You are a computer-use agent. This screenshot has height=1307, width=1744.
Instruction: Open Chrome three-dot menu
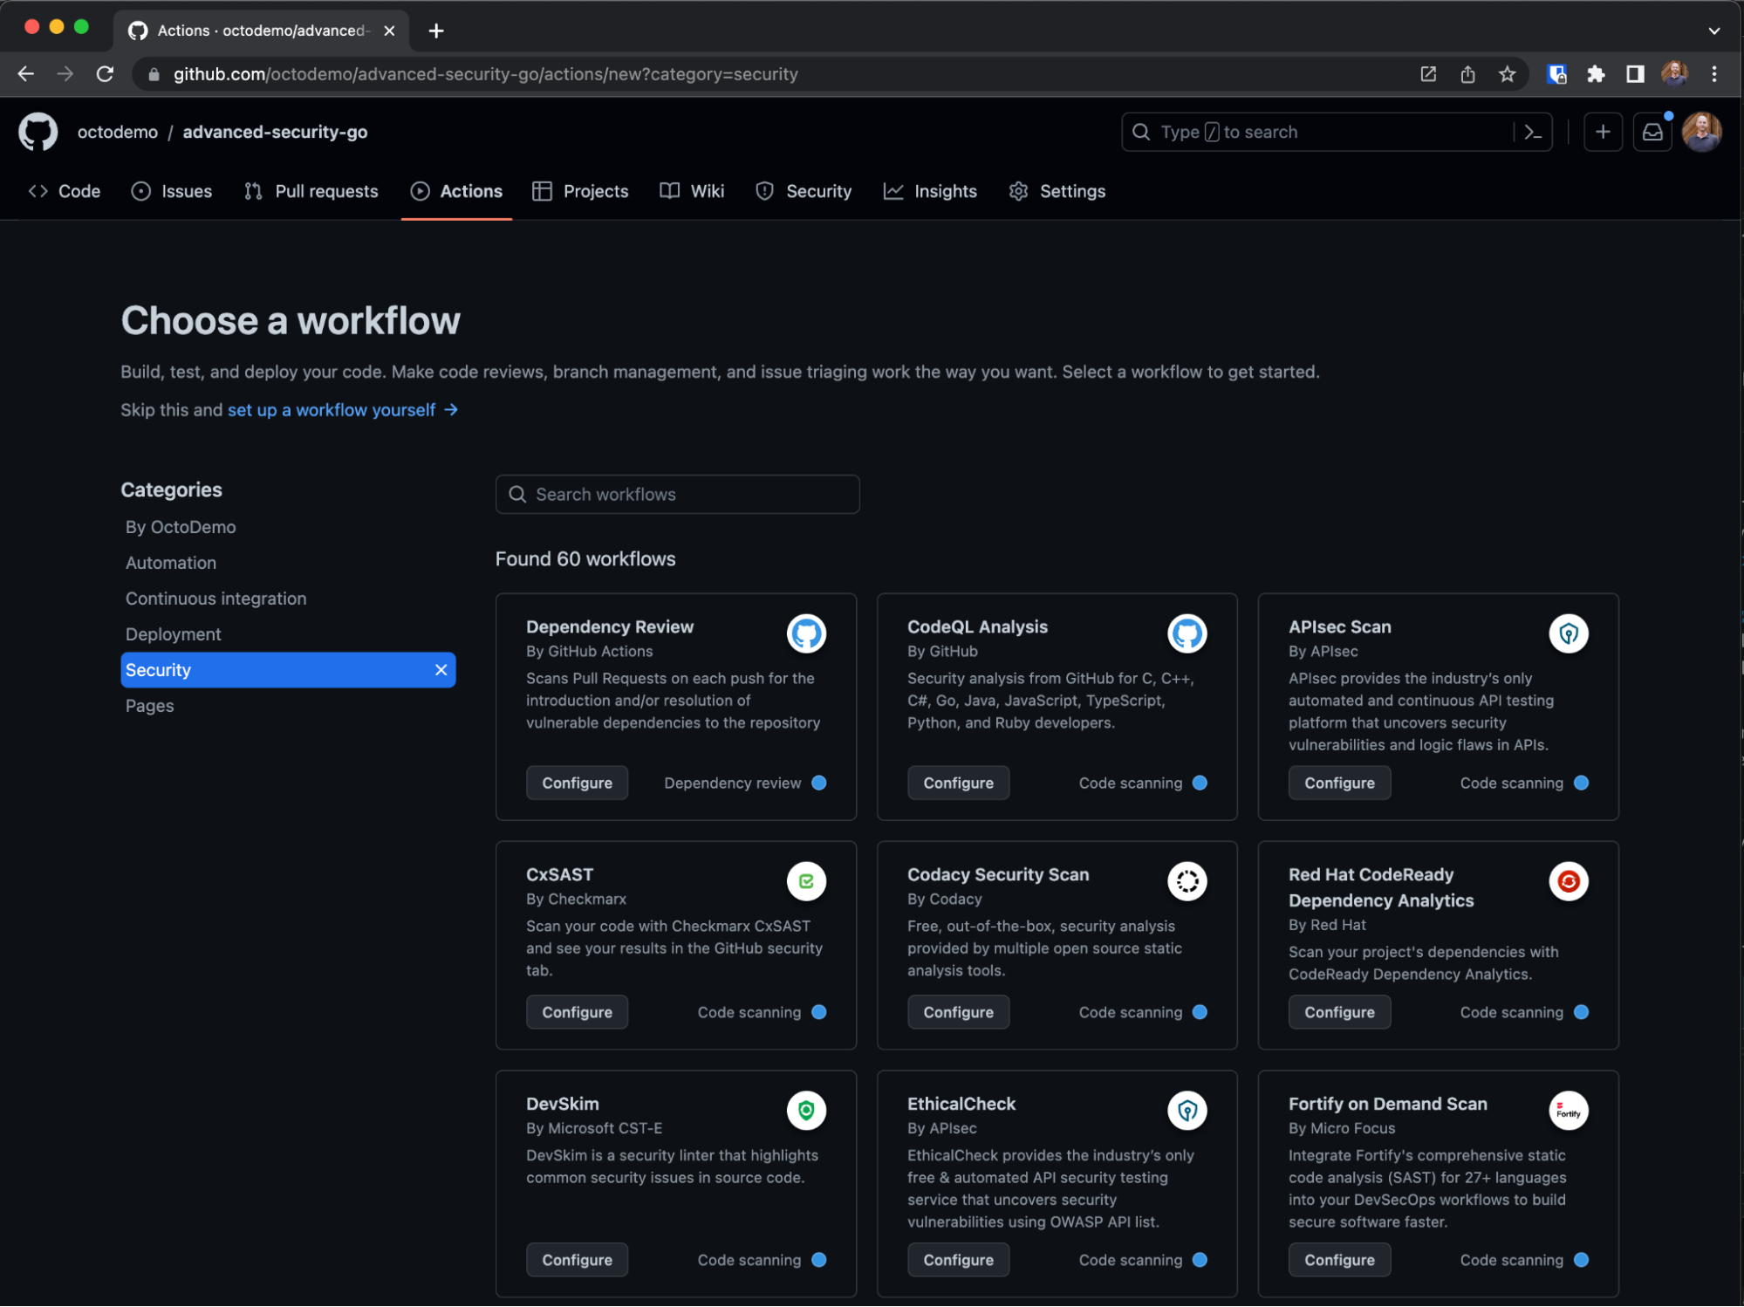[x=1714, y=74]
